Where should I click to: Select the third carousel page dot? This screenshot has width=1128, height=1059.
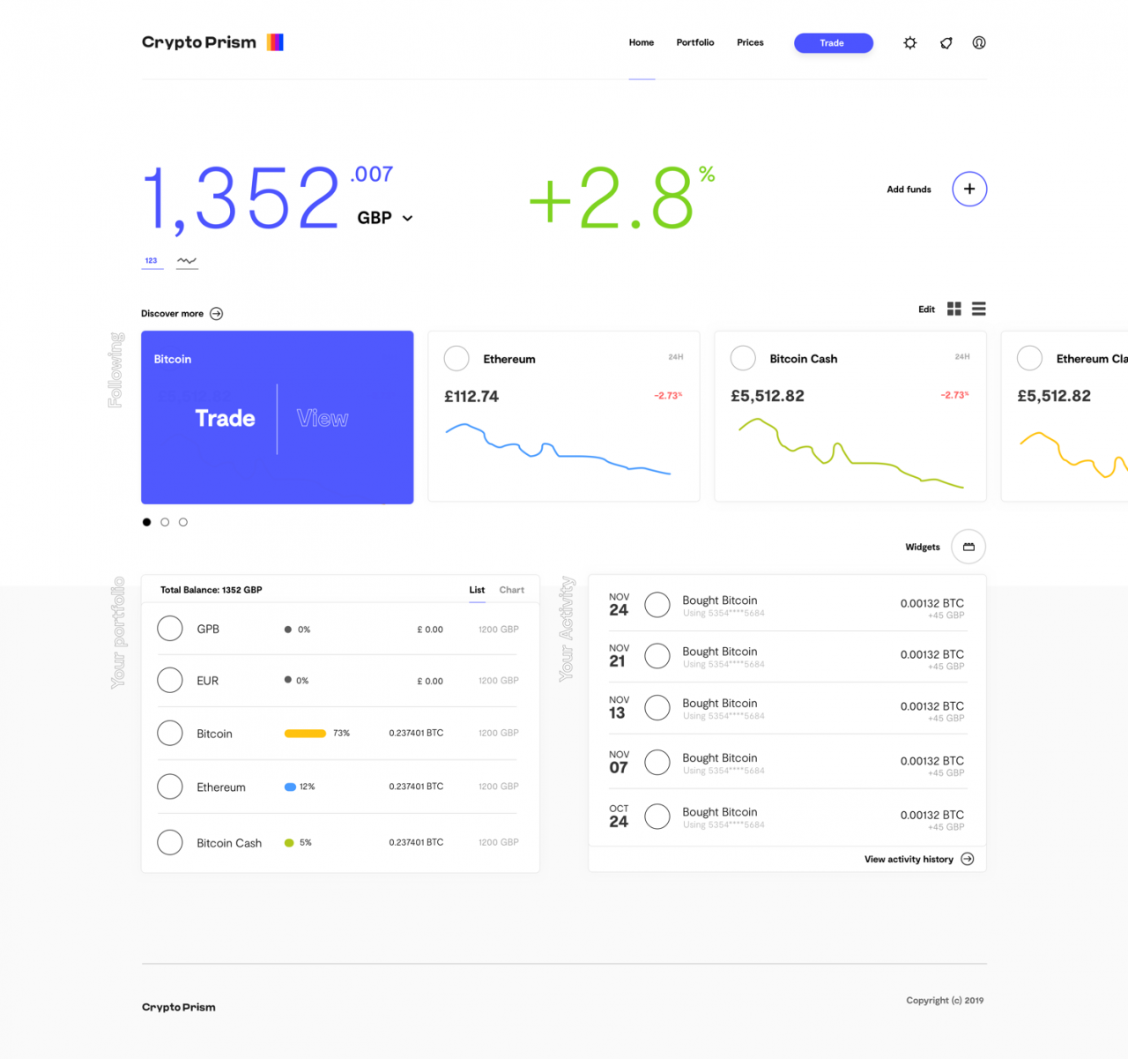coord(183,522)
